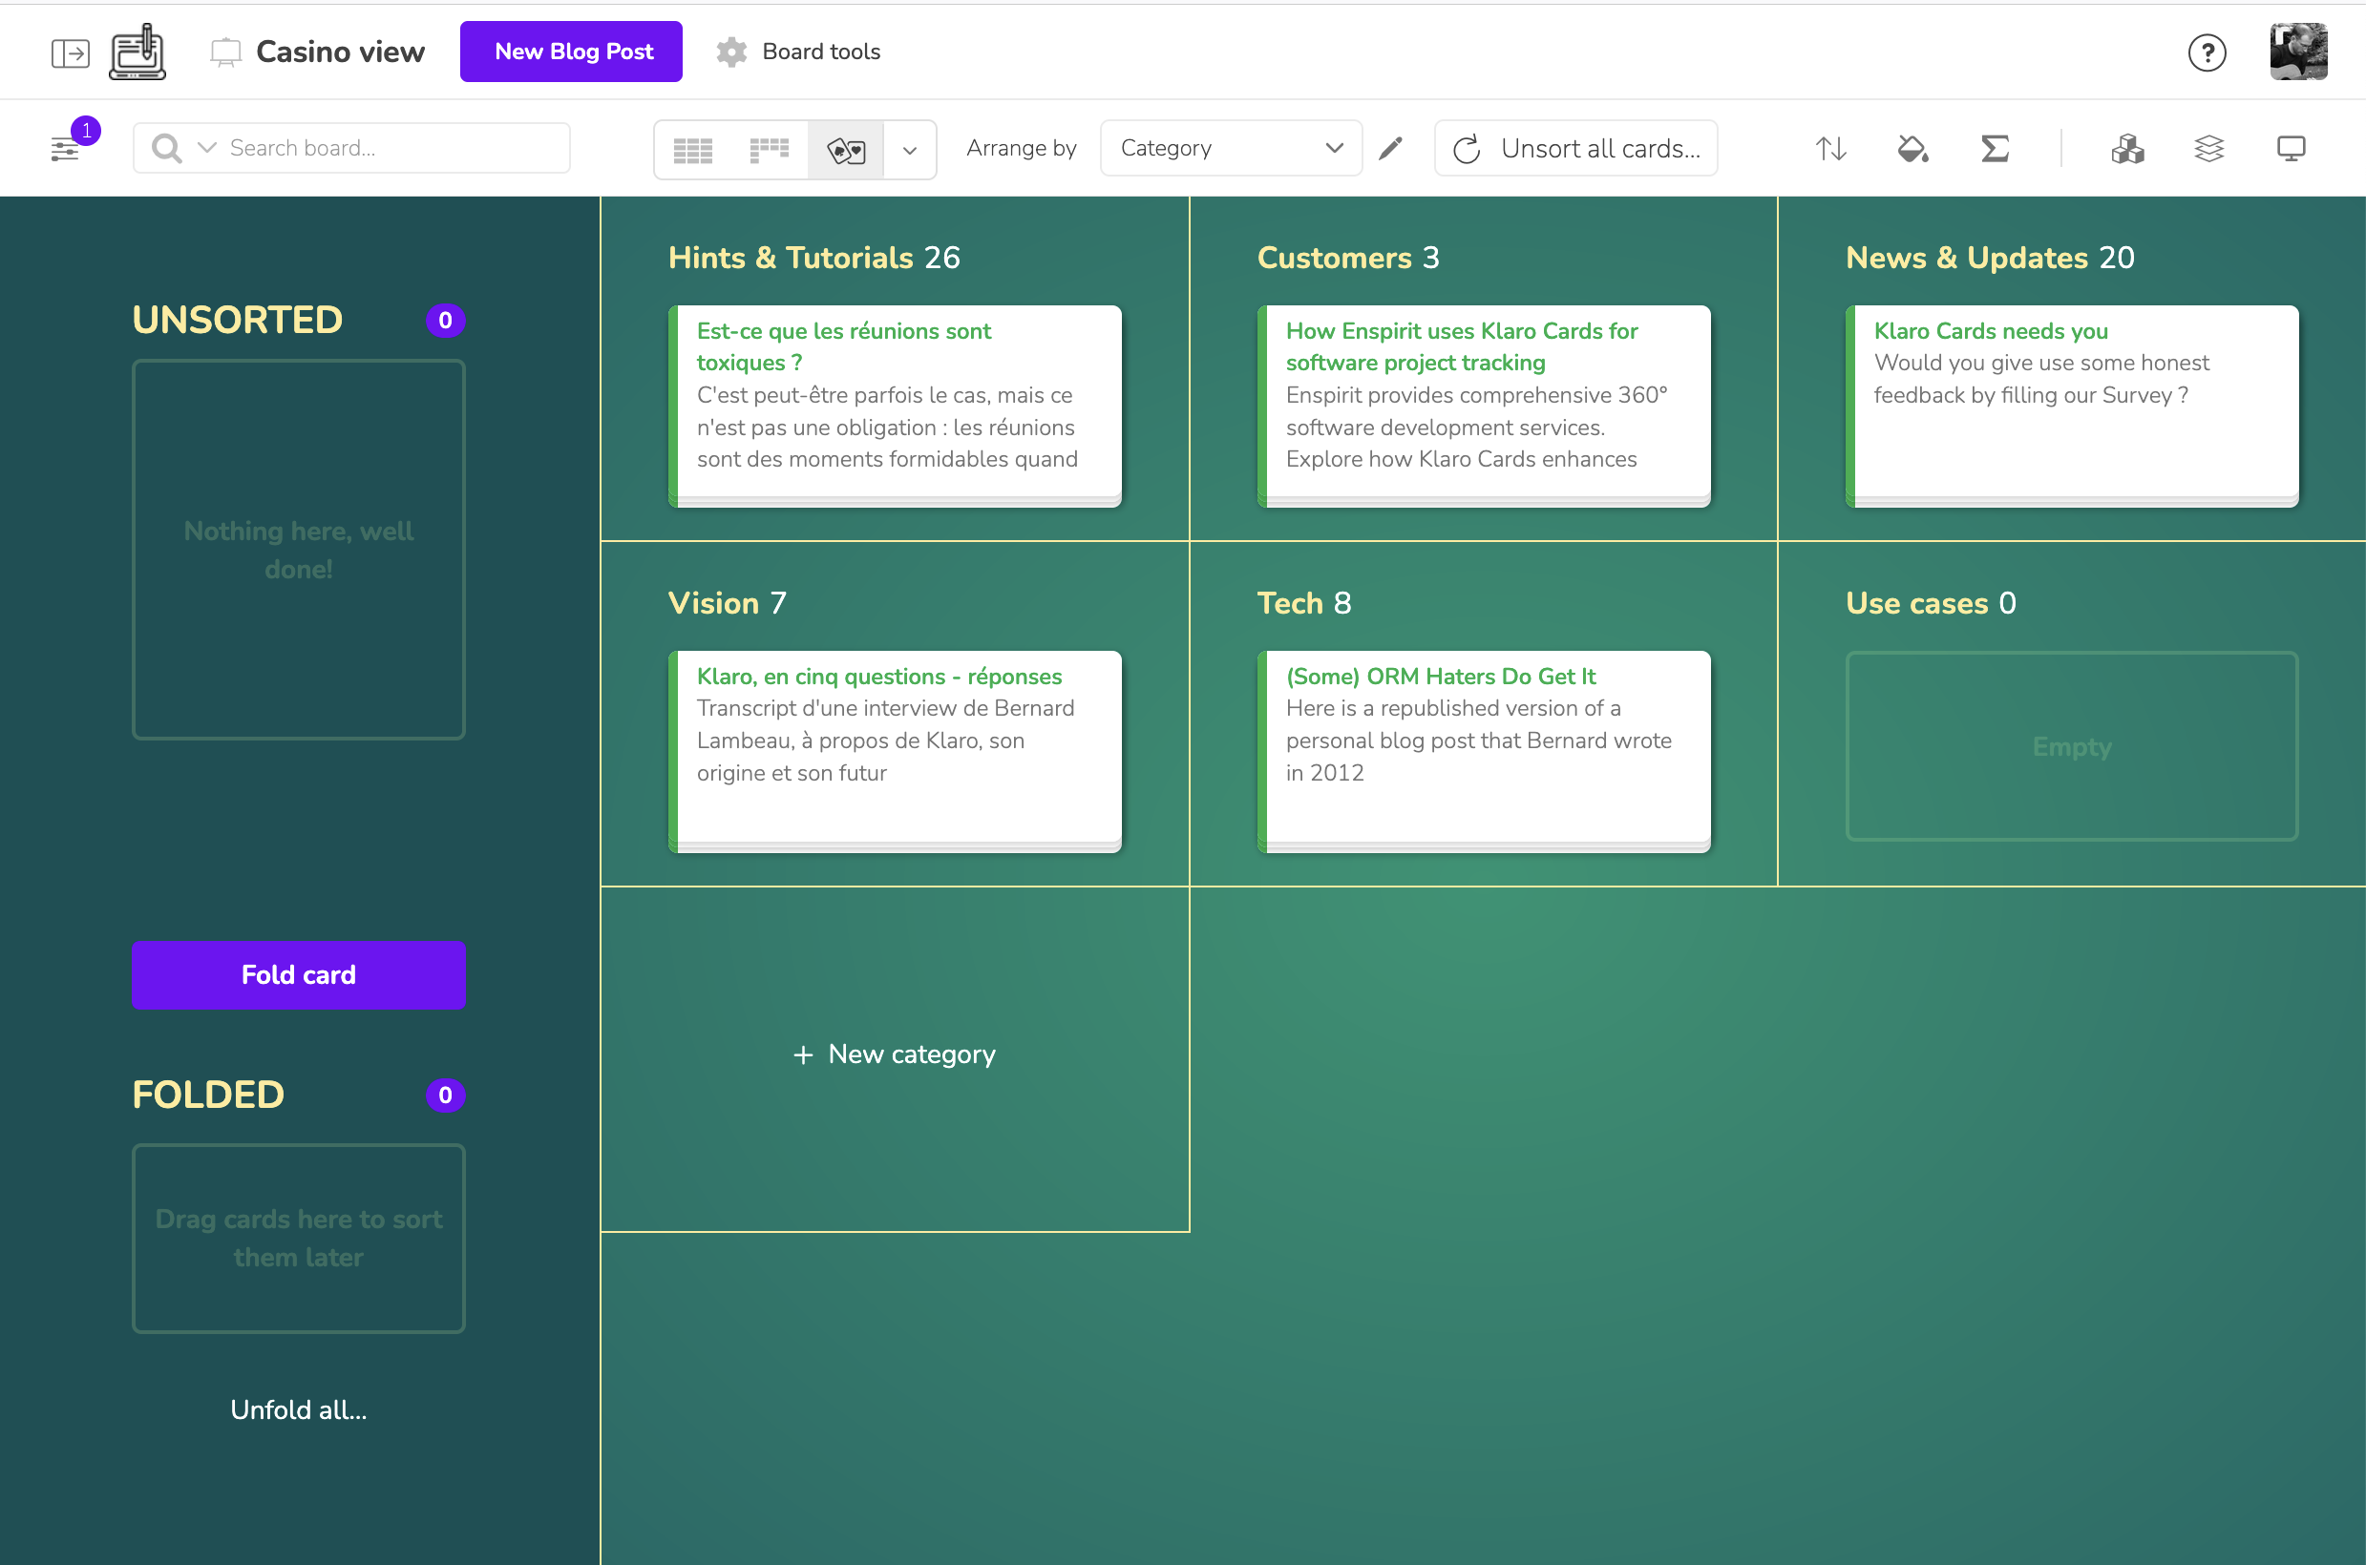The height and width of the screenshot is (1565, 2366).
Task: Click the Use cases category heading
Action: tap(1916, 603)
